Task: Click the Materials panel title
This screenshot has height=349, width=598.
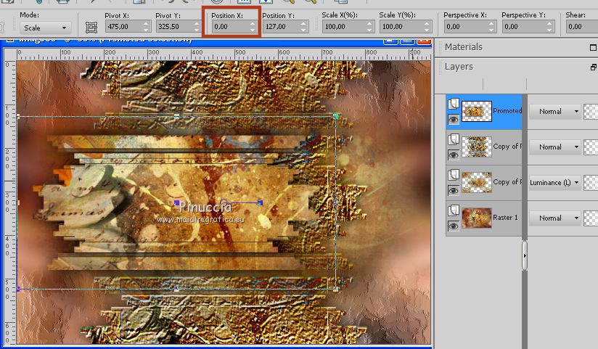Action: 464,47
